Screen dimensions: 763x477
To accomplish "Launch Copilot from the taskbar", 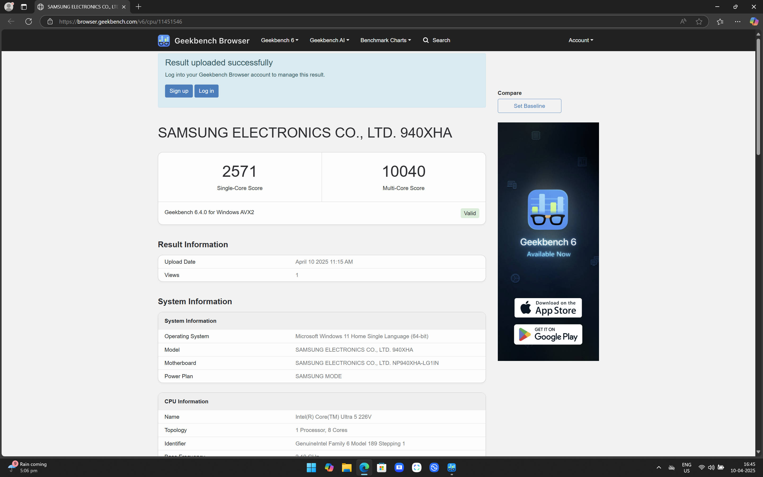I will [x=329, y=467].
